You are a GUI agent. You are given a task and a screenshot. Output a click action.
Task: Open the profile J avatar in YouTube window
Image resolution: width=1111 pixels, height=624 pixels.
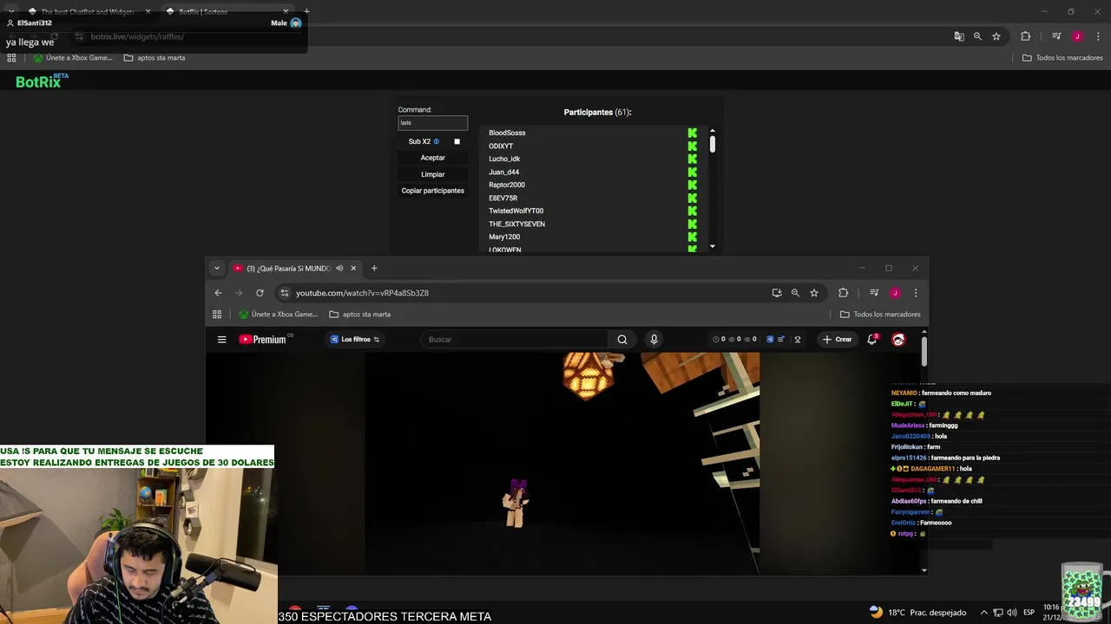895,293
